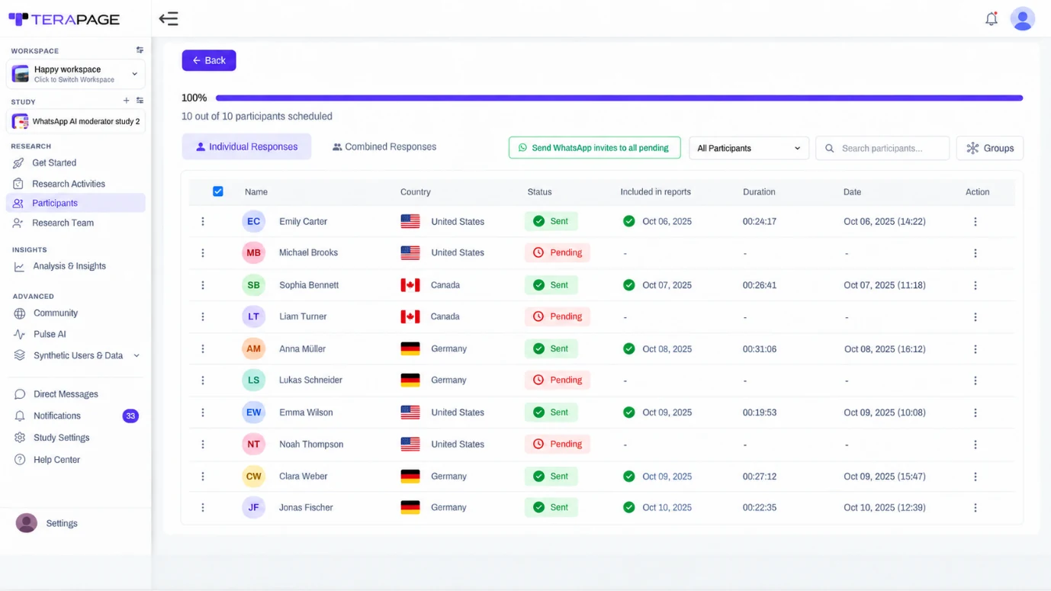Switch to Combined Responses tab
This screenshot has height=591, width=1051.
click(x=384, y=147)
